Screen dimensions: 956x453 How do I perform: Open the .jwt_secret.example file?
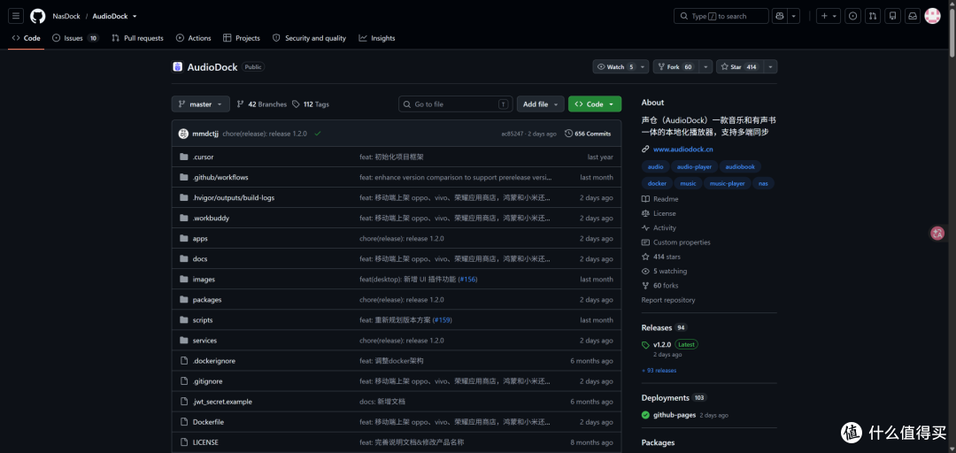(222, 402)
